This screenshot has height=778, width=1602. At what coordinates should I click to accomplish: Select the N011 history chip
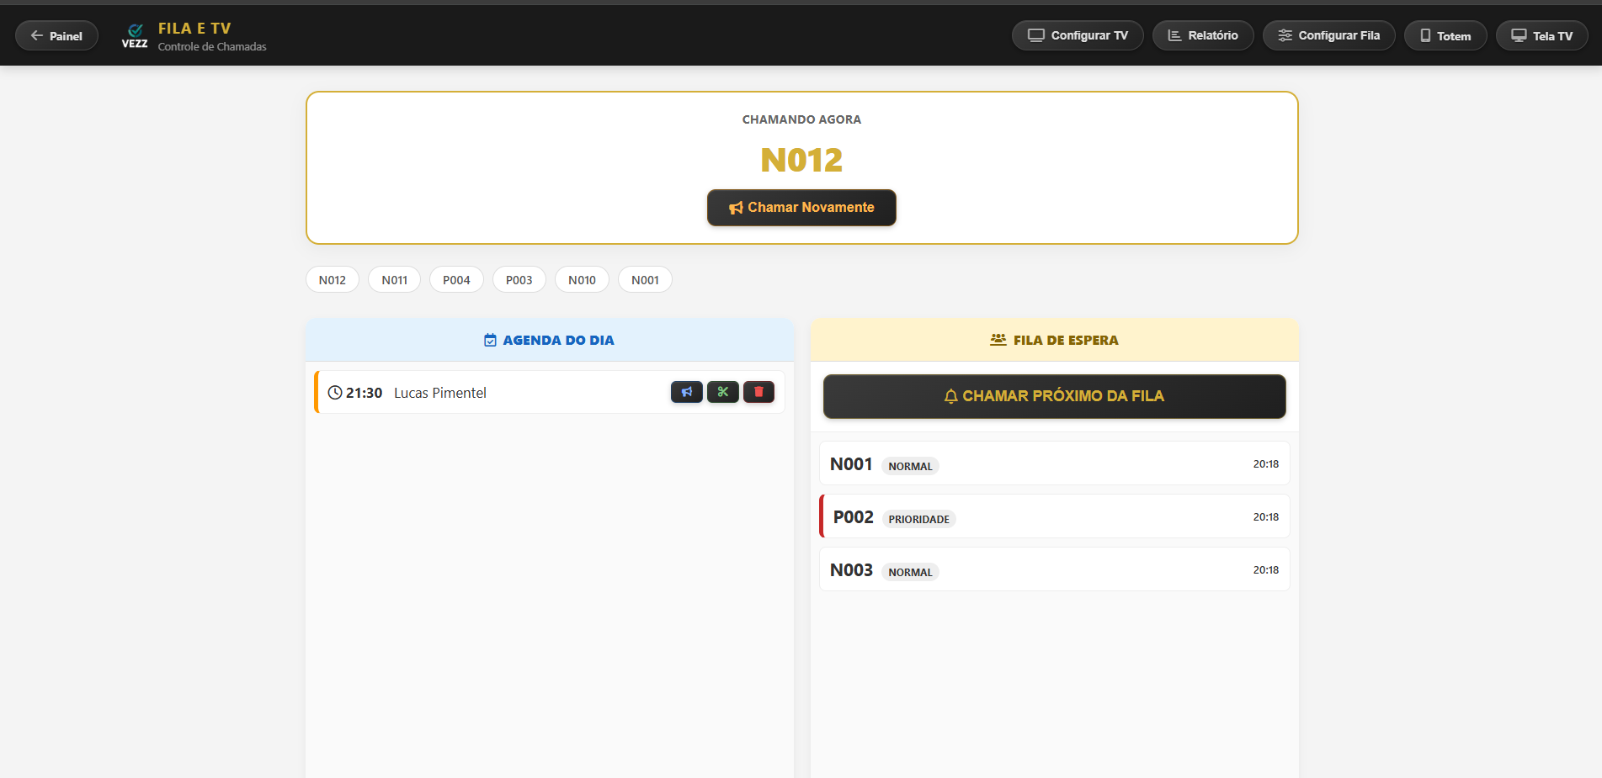pos(394,280)
